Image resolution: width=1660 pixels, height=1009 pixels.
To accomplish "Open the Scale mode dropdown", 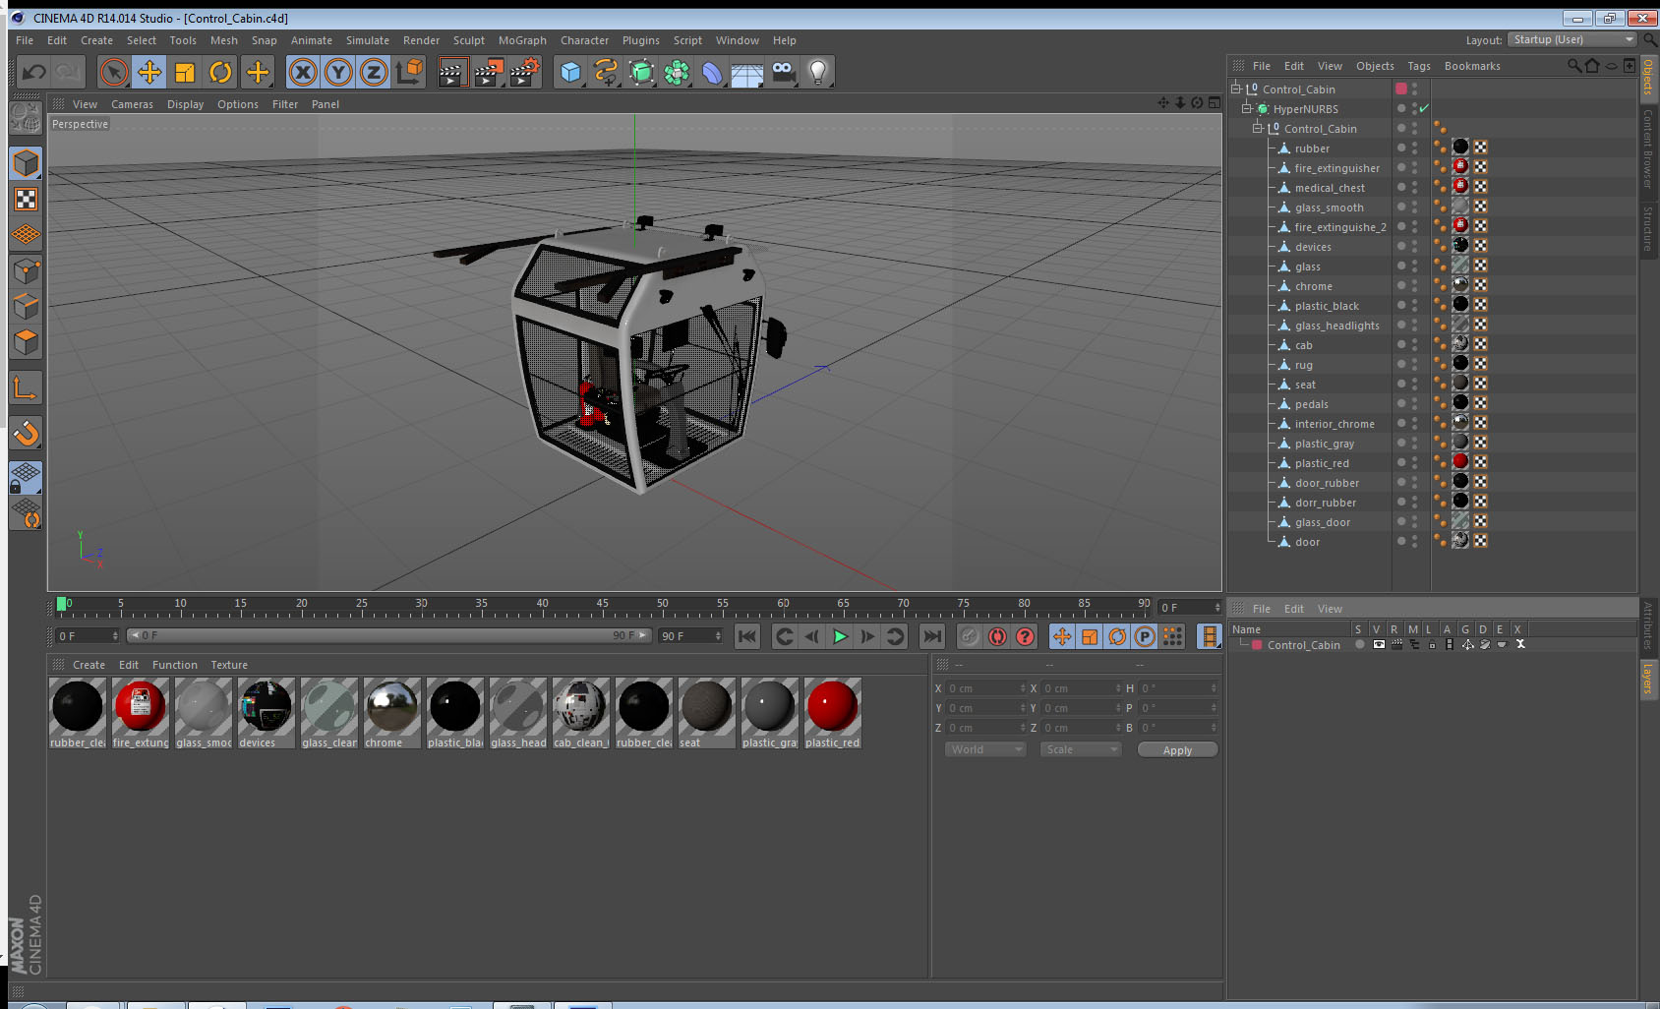I will (1081, 749).
